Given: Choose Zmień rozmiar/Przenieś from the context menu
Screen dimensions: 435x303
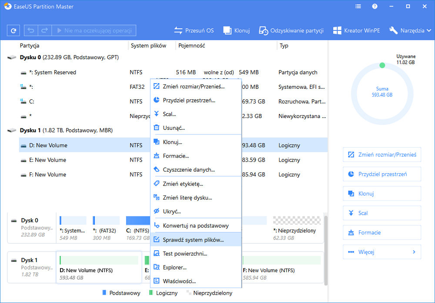Looking at the screenshot, I should coord(196,86).
